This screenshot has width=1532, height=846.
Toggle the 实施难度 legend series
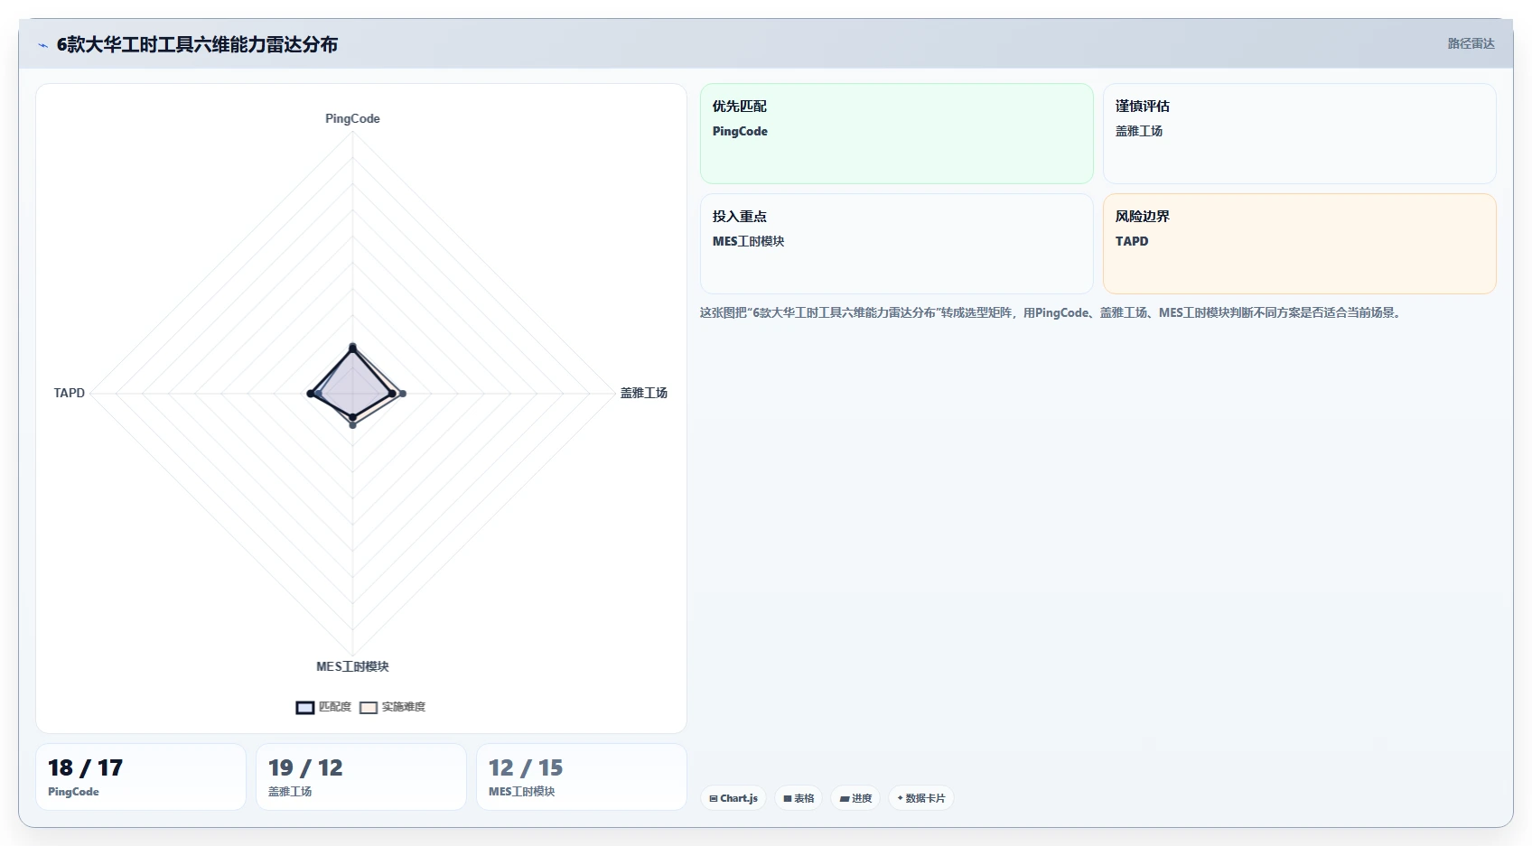pyautogui.click(x=392, y=707)
